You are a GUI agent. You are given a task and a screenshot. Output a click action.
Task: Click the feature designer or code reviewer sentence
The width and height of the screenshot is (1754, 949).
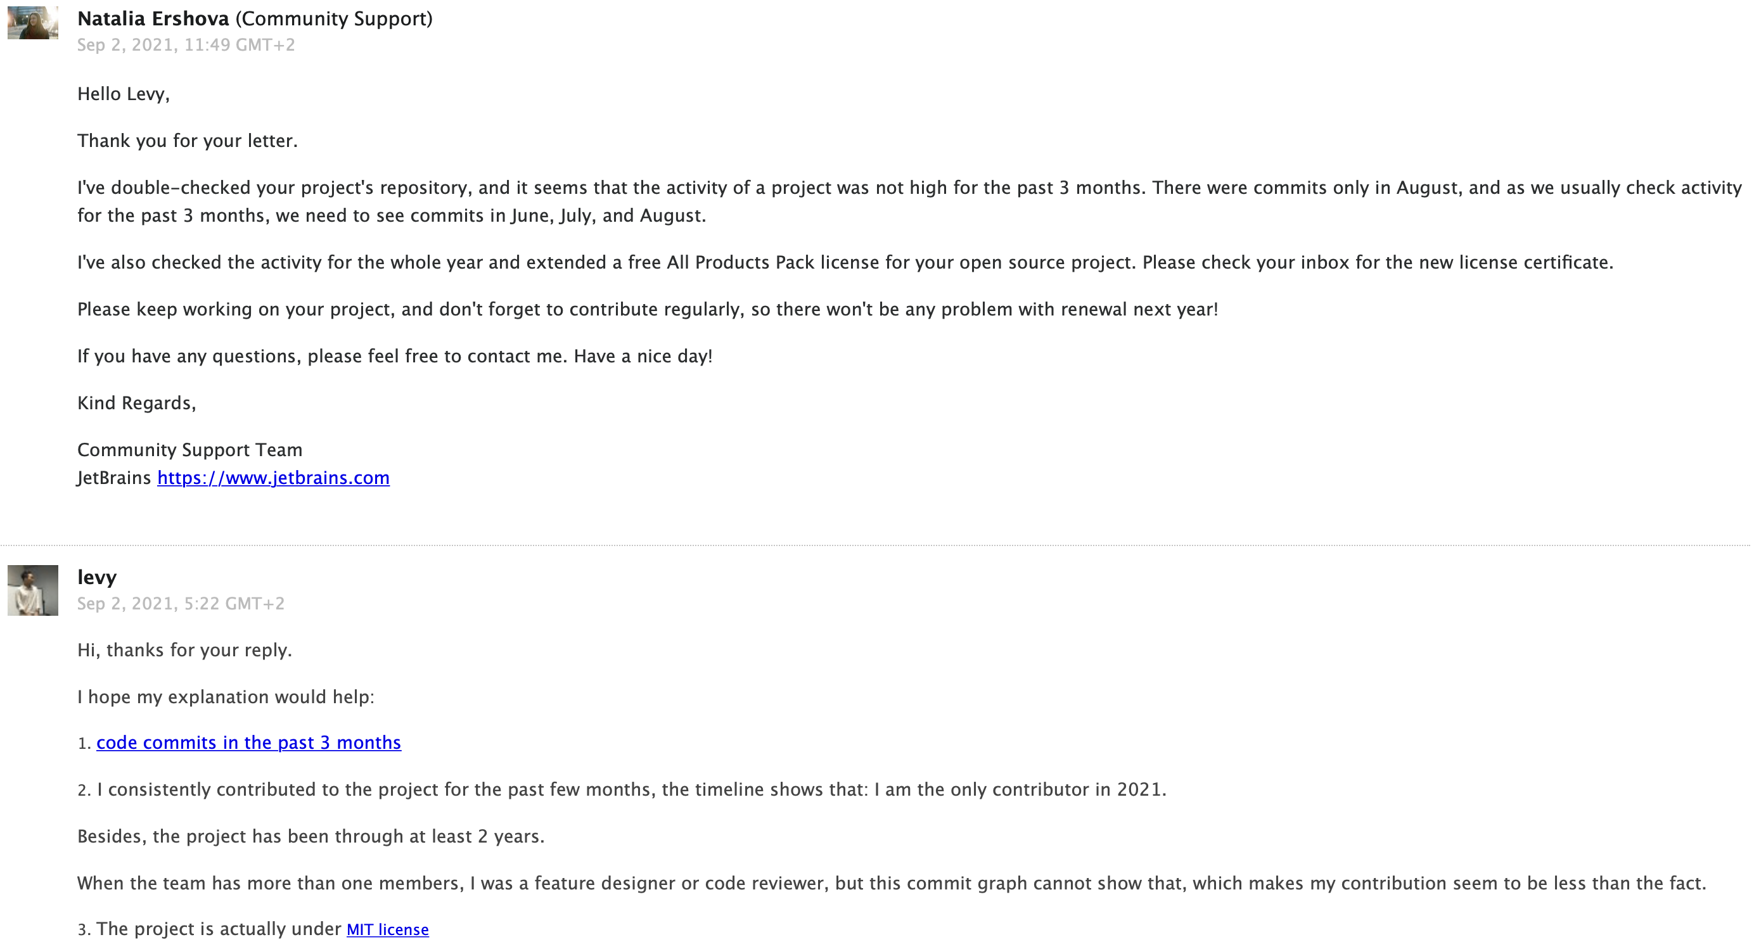[x=892, y=884]
